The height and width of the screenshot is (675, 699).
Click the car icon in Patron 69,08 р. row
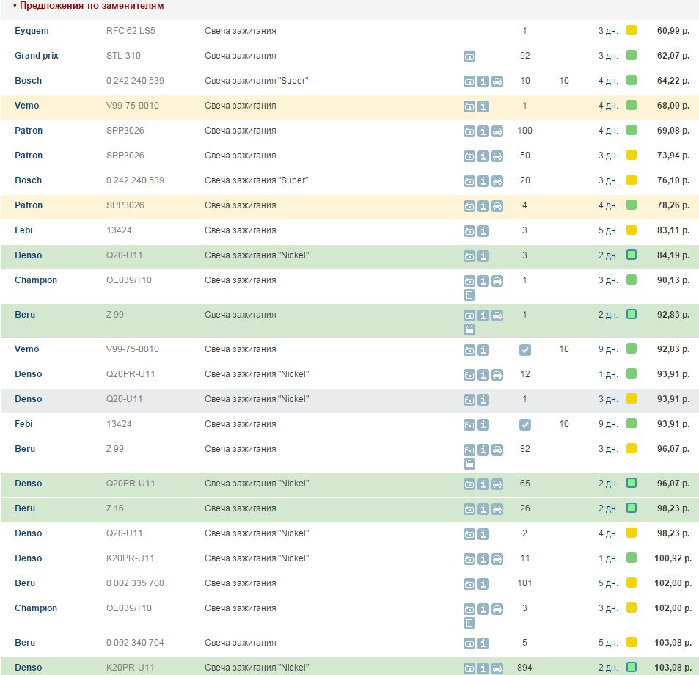tap(497, 131)
